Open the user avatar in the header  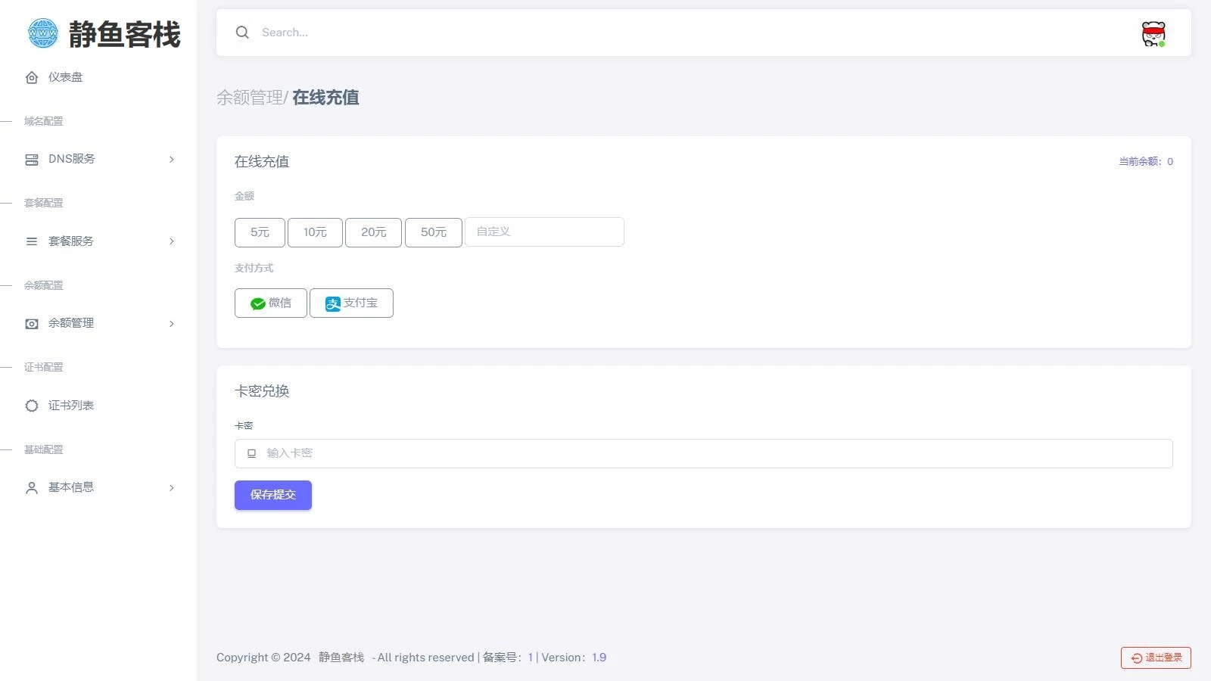click(1153, 33)
